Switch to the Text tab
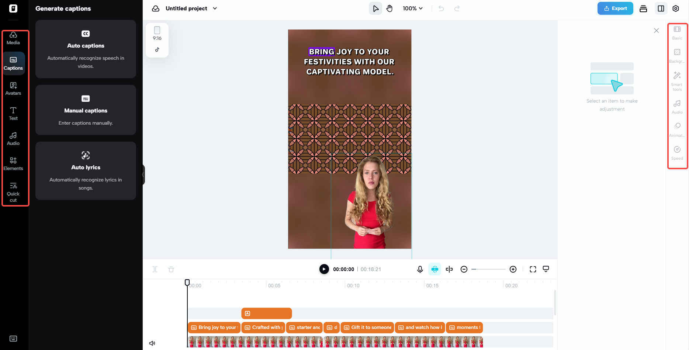This screenshot has height=350, width=689. coord(13,114)
